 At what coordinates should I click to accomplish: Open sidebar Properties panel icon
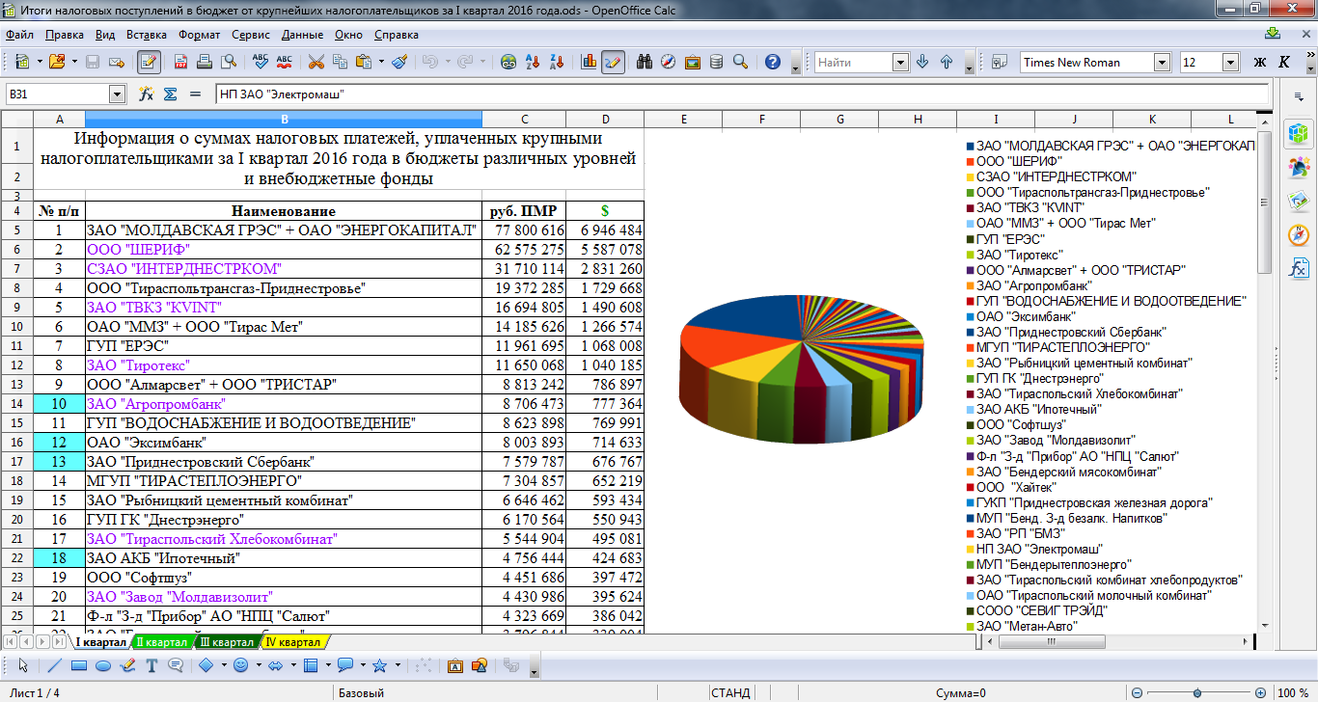pos(1298,132)
